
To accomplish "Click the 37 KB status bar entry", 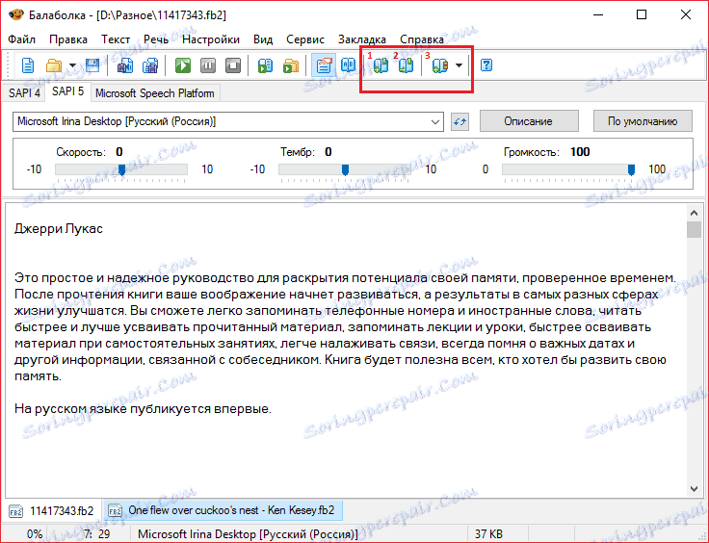I will [488, 534].
